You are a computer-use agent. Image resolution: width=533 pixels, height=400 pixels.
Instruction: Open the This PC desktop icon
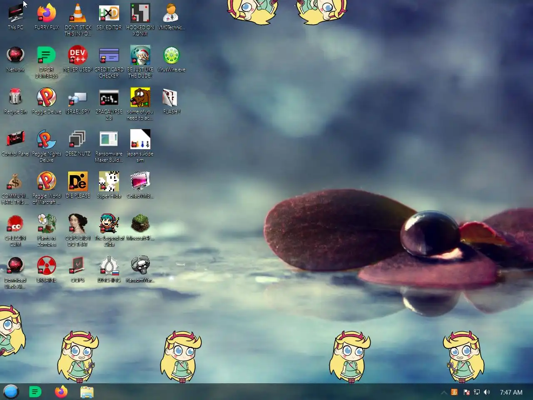click(15, 17)
